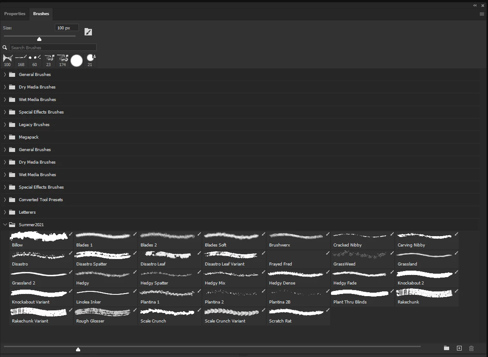The height and width of the screenshot is (357, 488).
Task: Select the Brushwerx brush
Action: [x=299, y=240]
